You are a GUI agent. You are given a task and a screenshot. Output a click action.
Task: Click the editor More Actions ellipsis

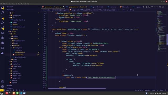coord(166,7)
